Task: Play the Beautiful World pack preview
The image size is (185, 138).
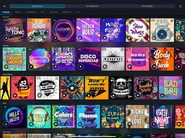Action: tap(138, 95)
